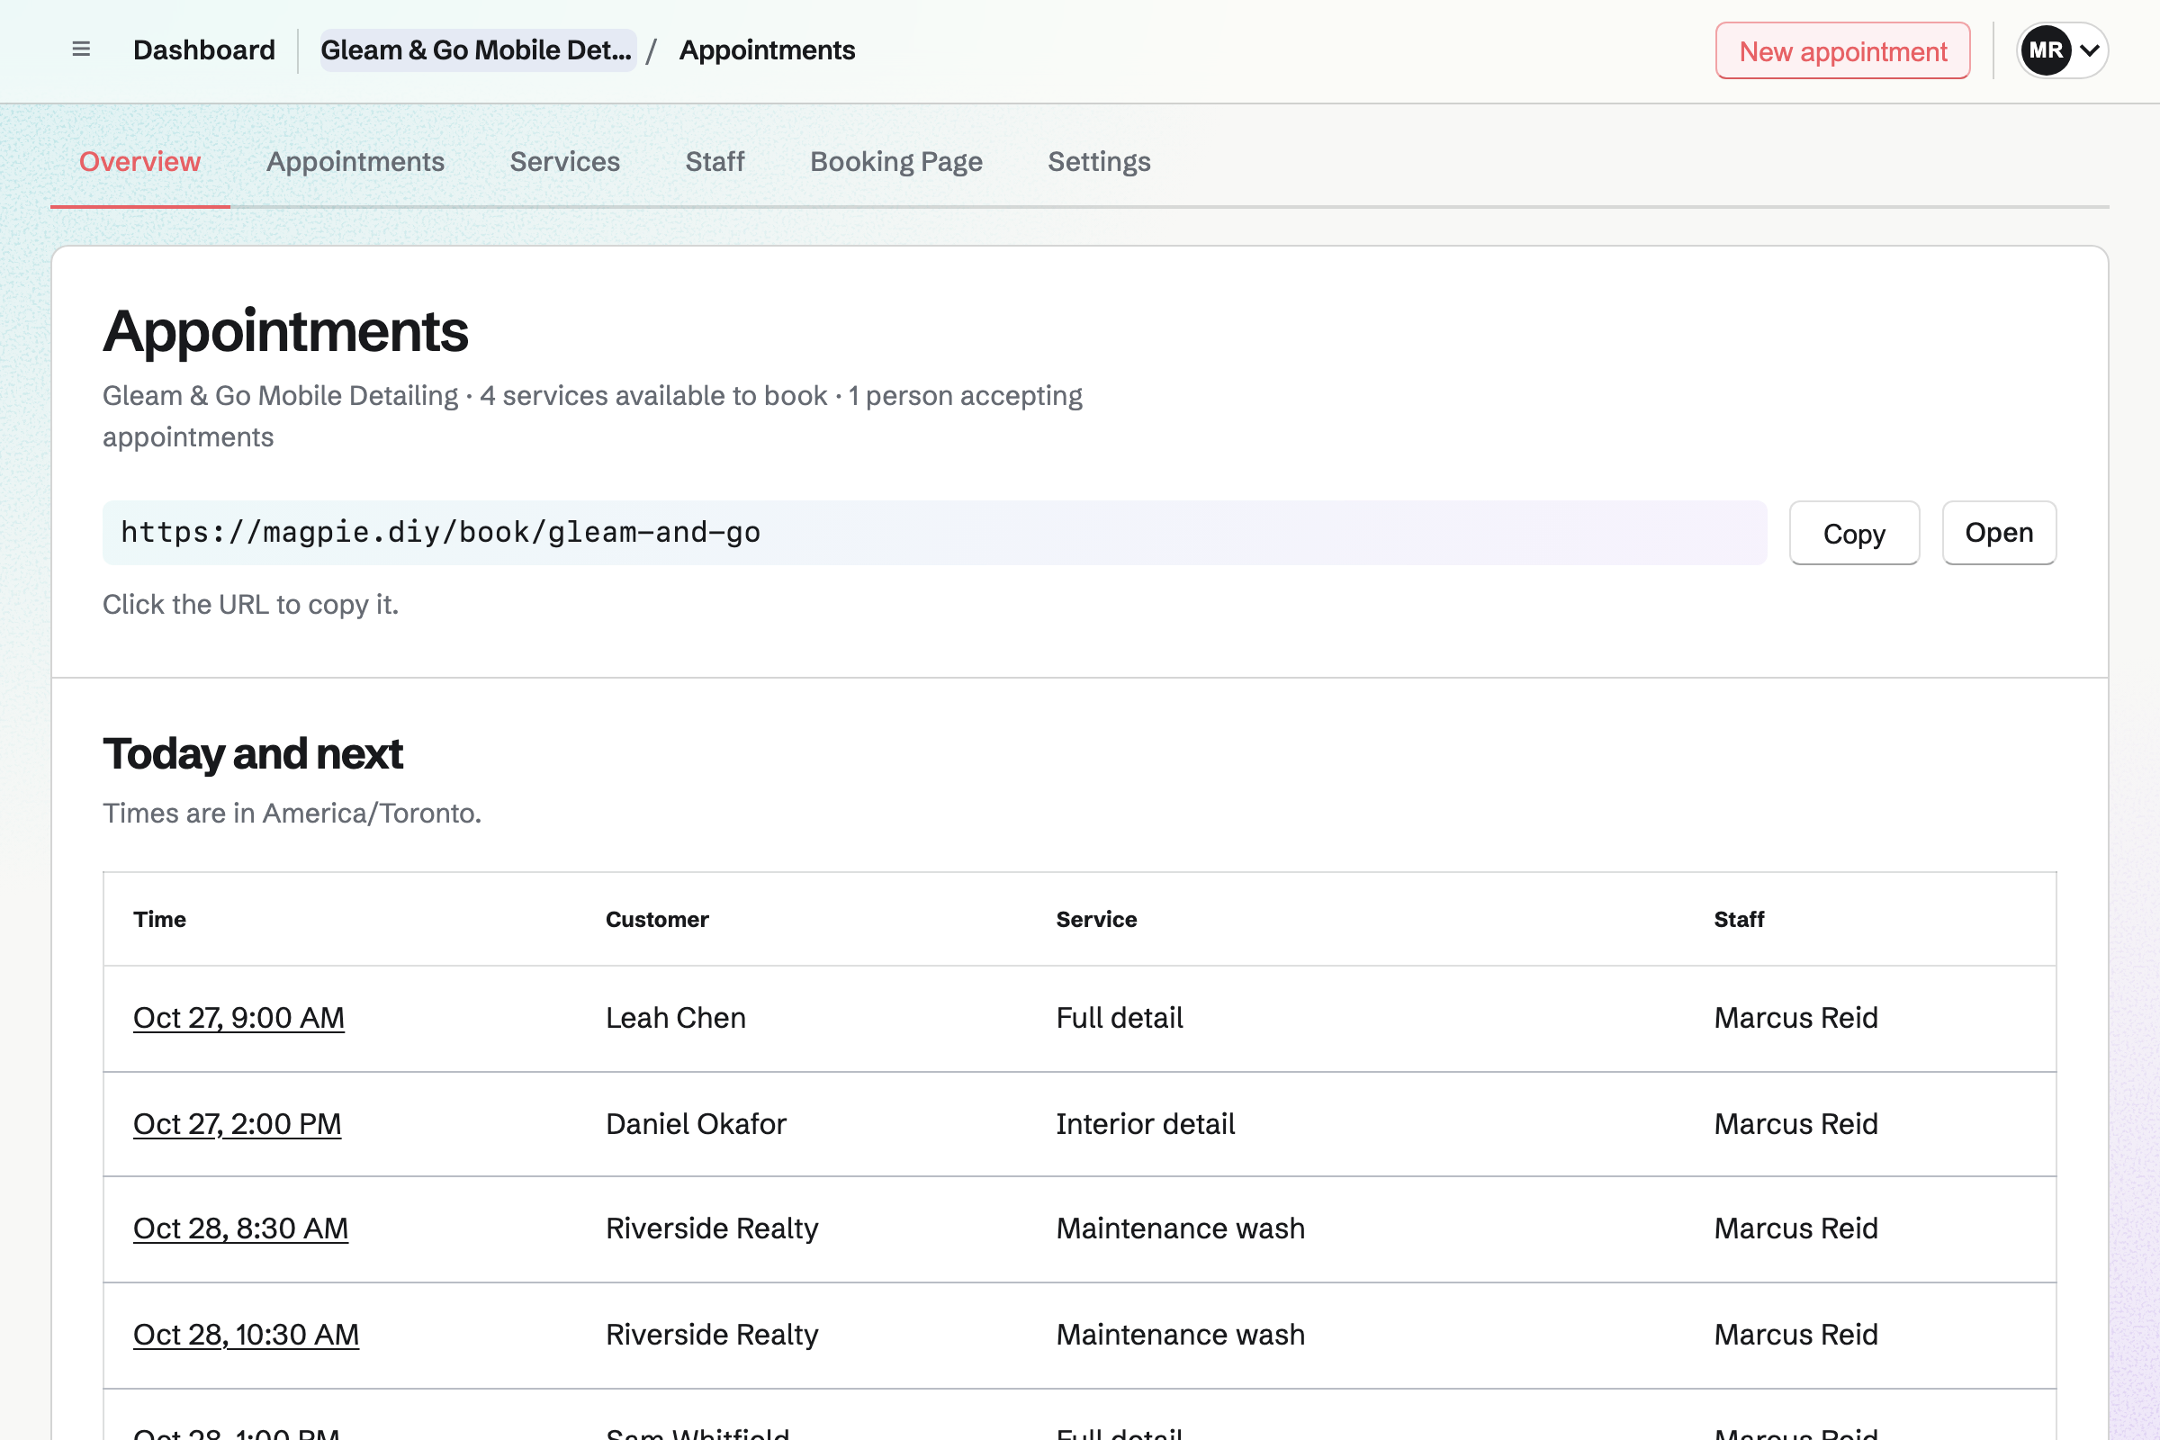Go to the Booking Page tab

click(x=896, y=162)
